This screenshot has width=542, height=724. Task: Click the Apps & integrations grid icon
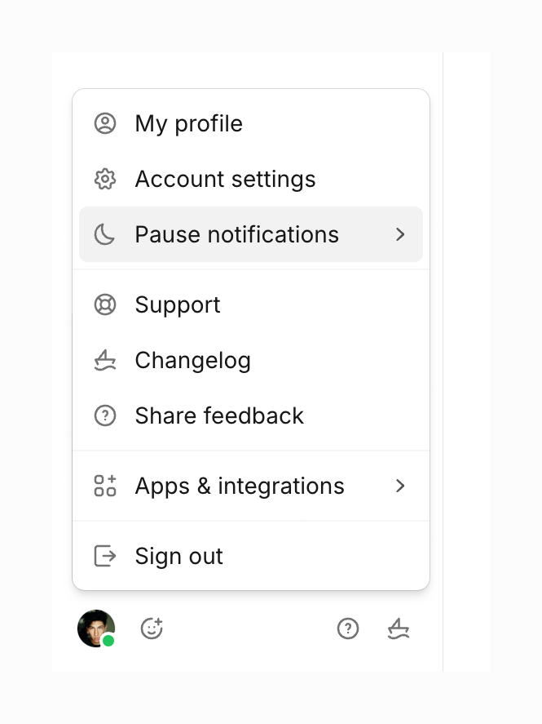[105, 486]
